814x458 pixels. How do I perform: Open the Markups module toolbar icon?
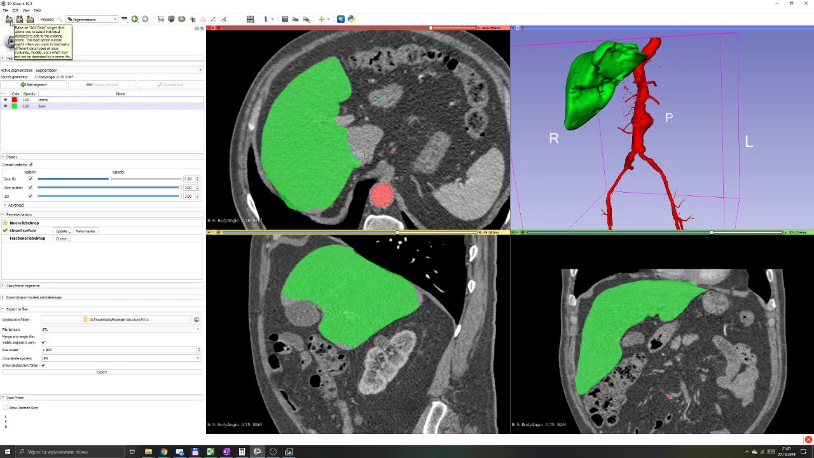click(x=203, y=19)
